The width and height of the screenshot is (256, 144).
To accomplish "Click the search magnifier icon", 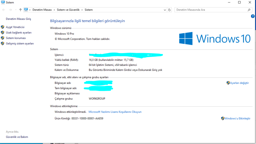I will pos(249,10).
